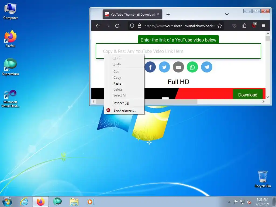Image resolution: width=276 pixels, height=207 pixels.
Task: Click the muted volume tray icon
Action: (x=249, y=202)
